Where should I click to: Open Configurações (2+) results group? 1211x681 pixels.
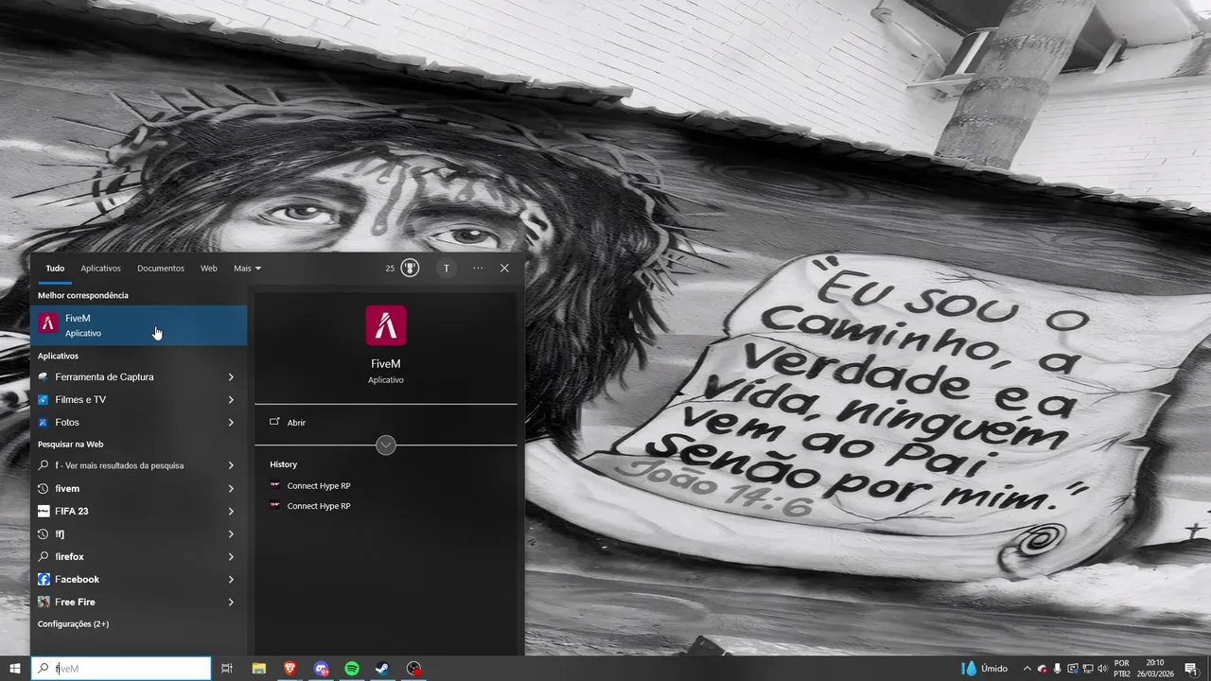[x=73, y=624]
